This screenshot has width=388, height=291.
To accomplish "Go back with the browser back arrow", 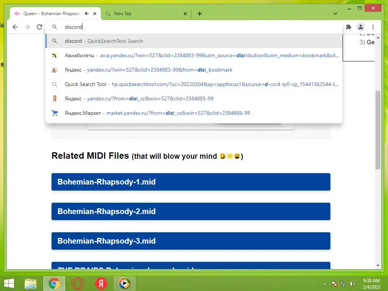I will (x=15, y=27).
